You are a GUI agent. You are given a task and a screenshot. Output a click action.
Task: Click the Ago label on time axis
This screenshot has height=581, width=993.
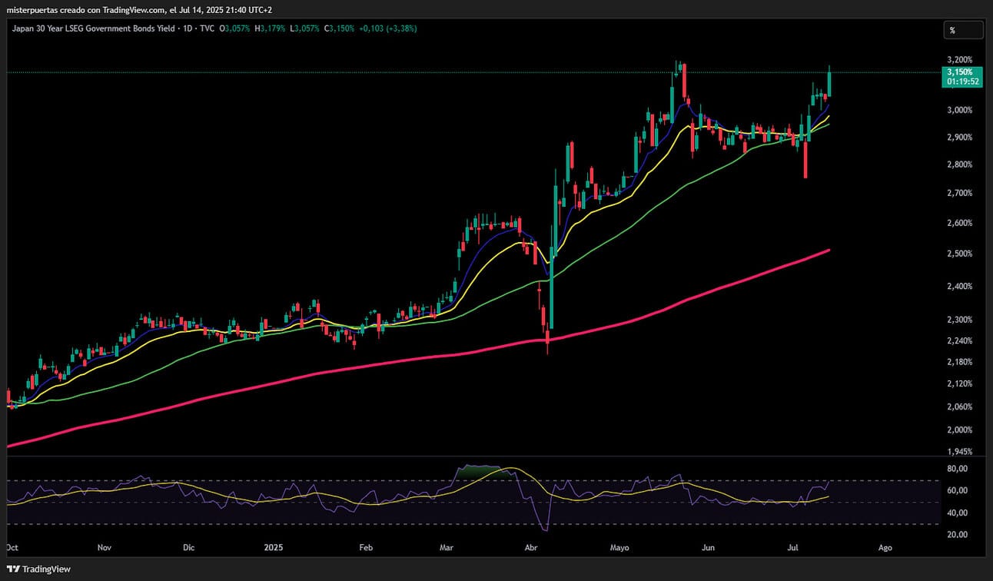(885, 548)
